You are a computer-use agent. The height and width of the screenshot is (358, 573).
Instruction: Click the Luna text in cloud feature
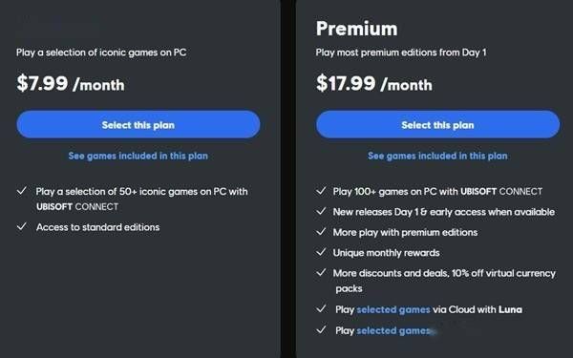(510, 309)
